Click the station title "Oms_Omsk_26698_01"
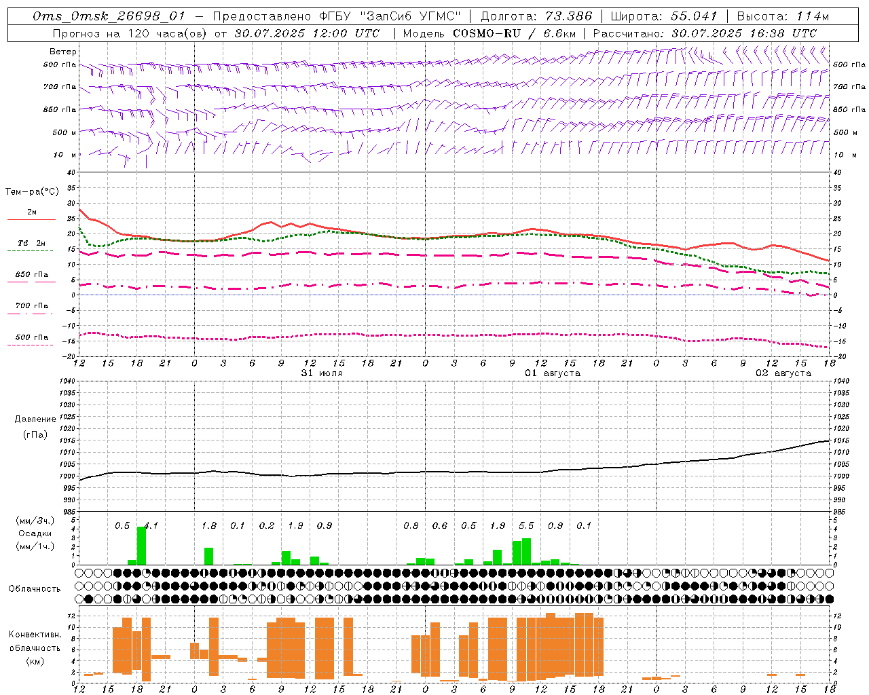The height and width of the screenshot is (695, 869). tap(109, 16)
